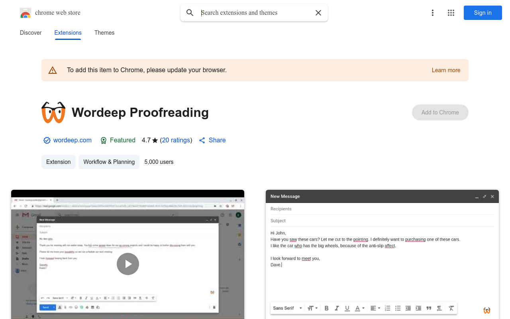
Task: Open the Chrome Web Store home logo
Action: (x=50, y=13)
